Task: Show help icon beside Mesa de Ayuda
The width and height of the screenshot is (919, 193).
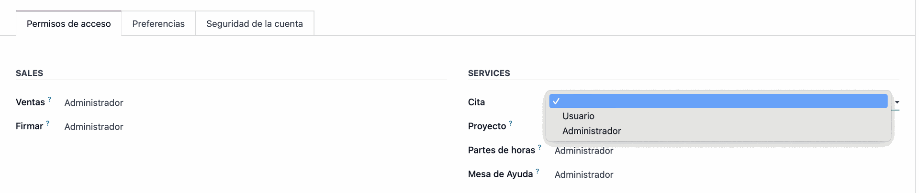Action: [x=537, y=171]
